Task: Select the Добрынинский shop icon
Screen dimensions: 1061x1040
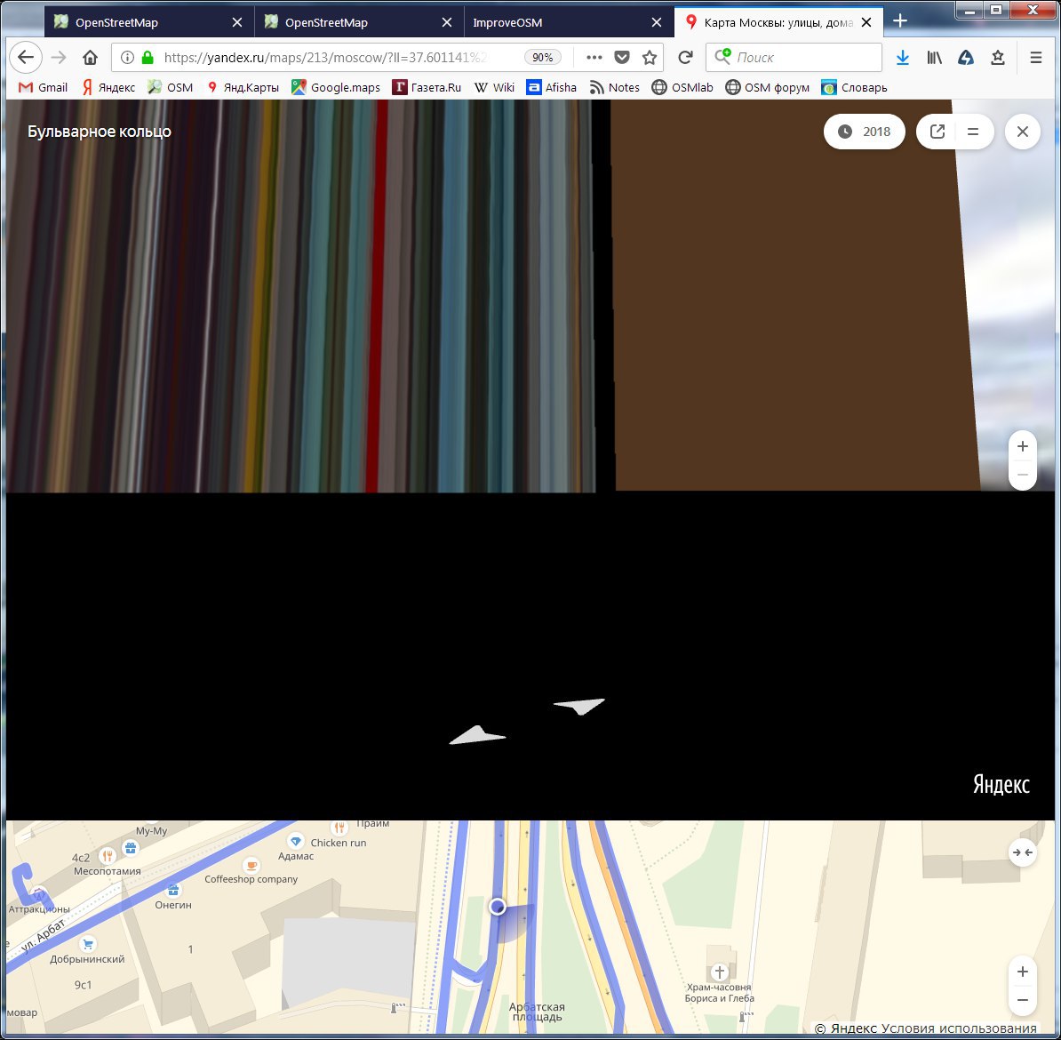Action: pyautogui.click(x=87, y=944)
